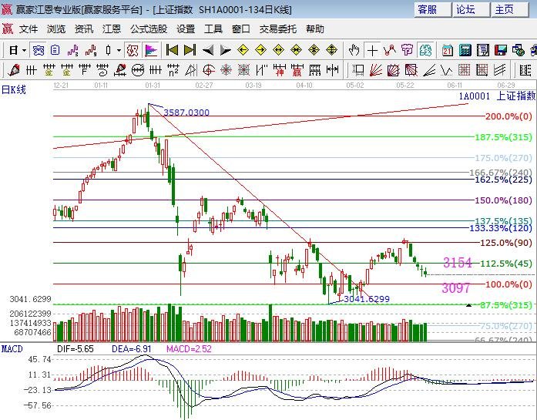Open the calculator tool
Screen dimensions: 537x420
pyautogui.click(x=465, y=50)
